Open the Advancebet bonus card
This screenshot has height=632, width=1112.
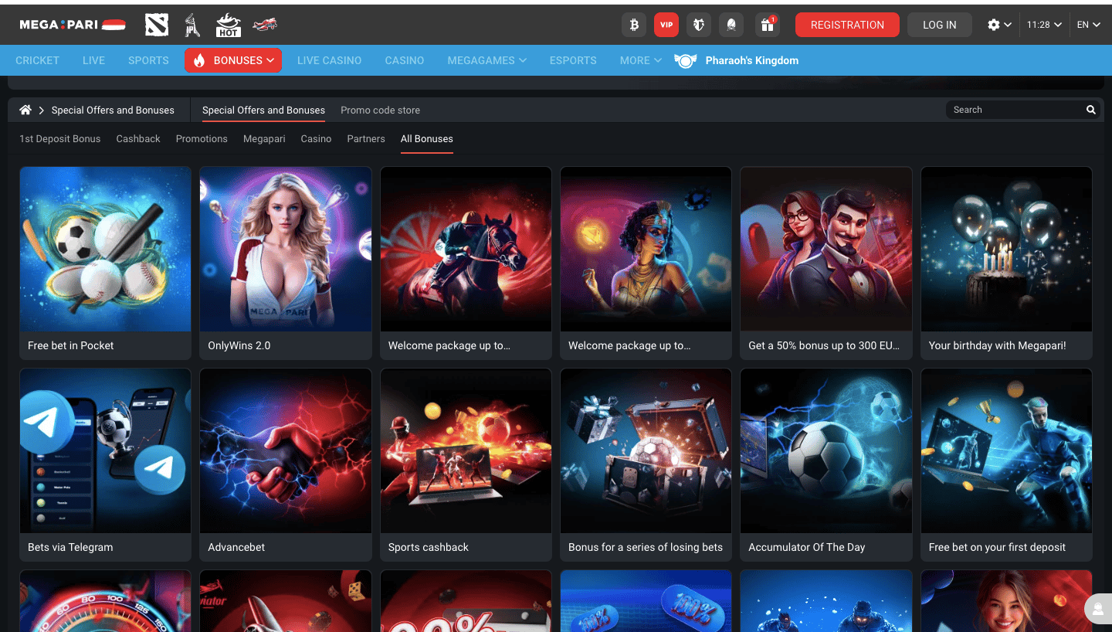(286, 464)
